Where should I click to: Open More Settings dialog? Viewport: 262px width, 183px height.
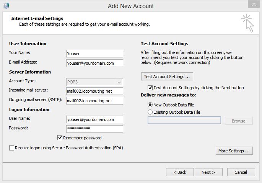[234, 151]
